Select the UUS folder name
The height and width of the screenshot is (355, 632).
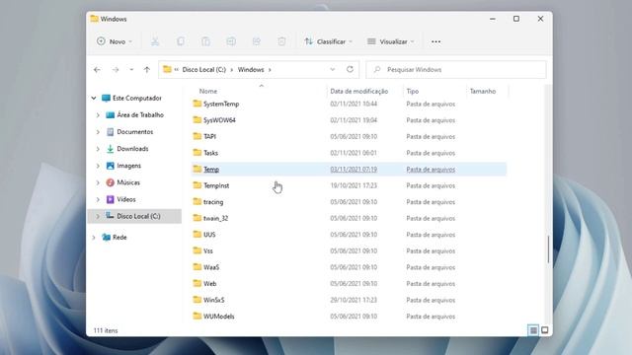point(209,235)
